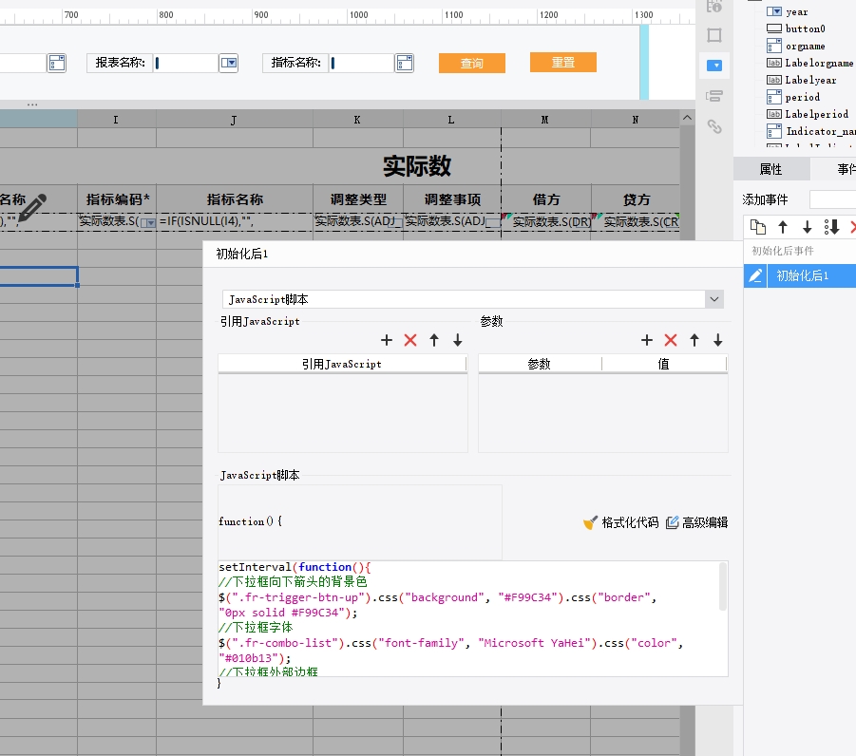Move referenced JavaScript down arrow

(x=458, y=340)
